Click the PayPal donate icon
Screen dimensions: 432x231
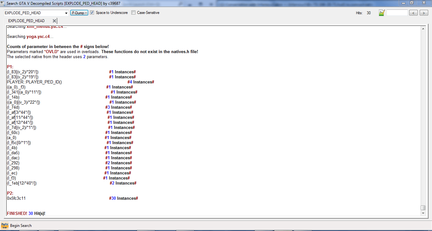click(5, 225)
